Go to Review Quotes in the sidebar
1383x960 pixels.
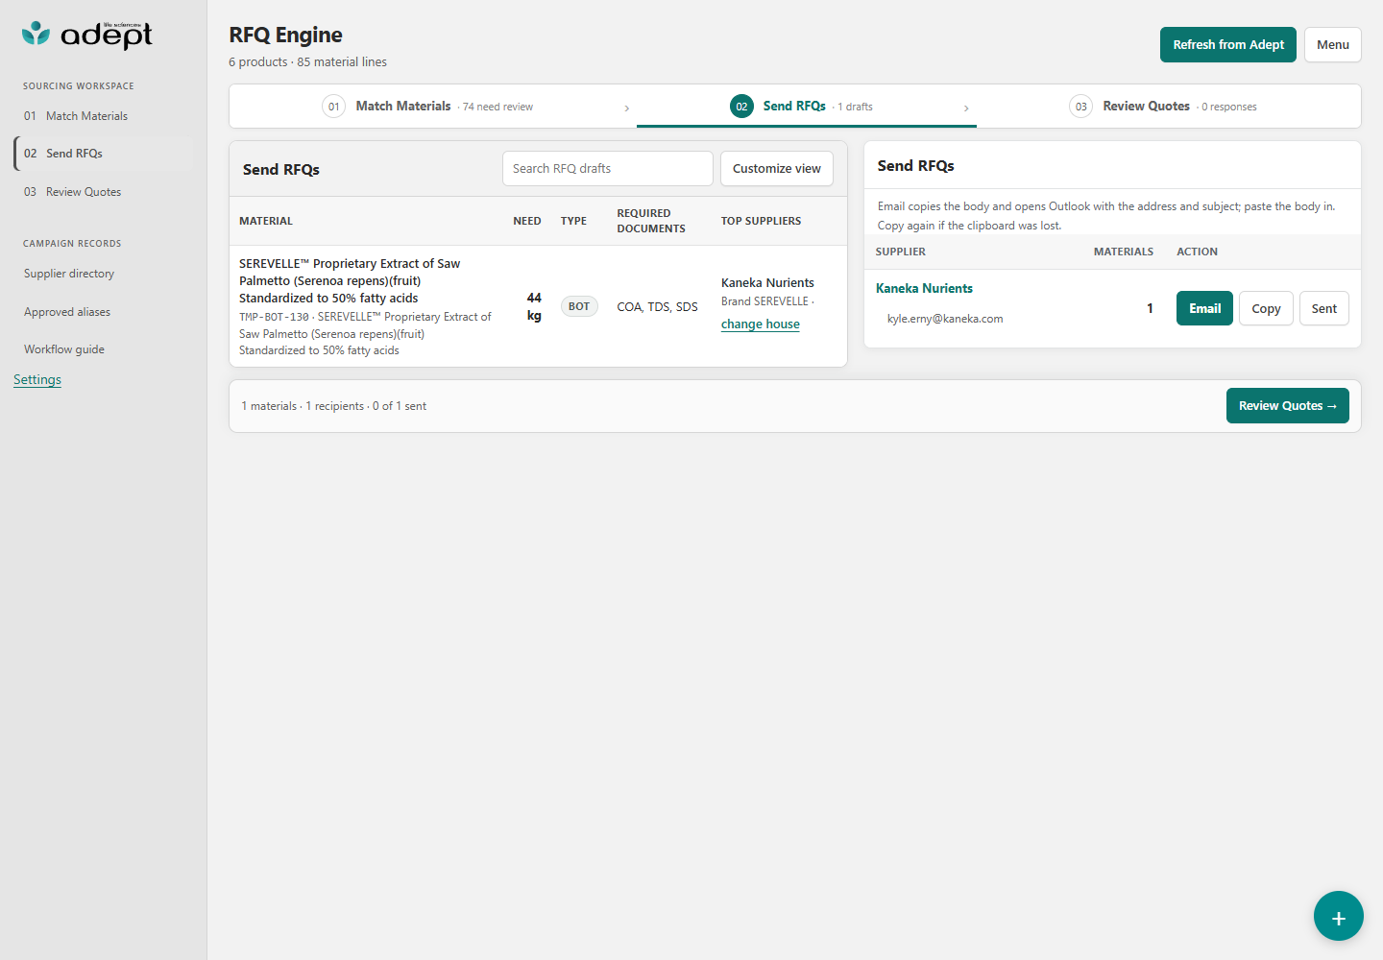pos(103,192)
